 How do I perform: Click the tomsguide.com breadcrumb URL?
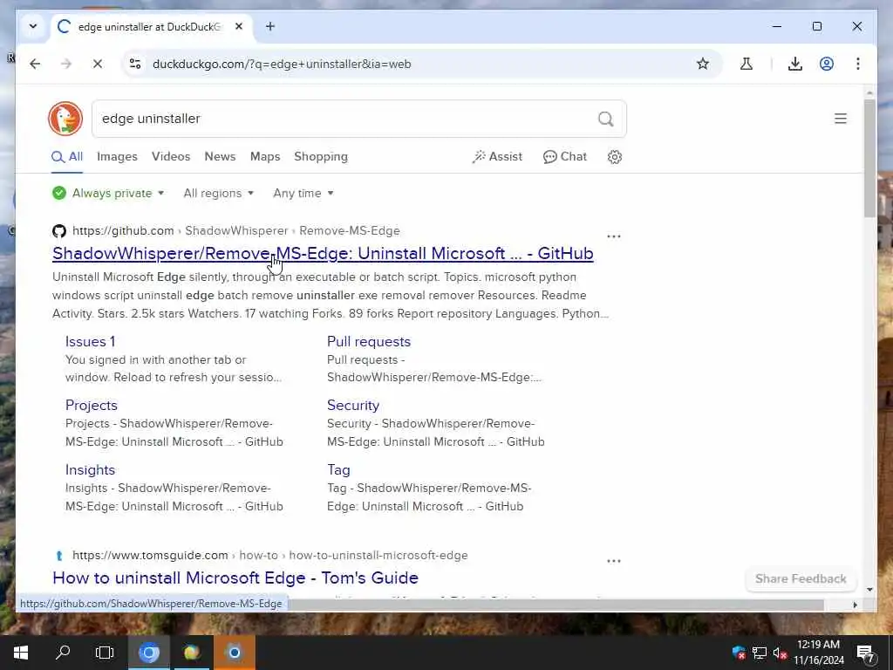tap(270, 556)
